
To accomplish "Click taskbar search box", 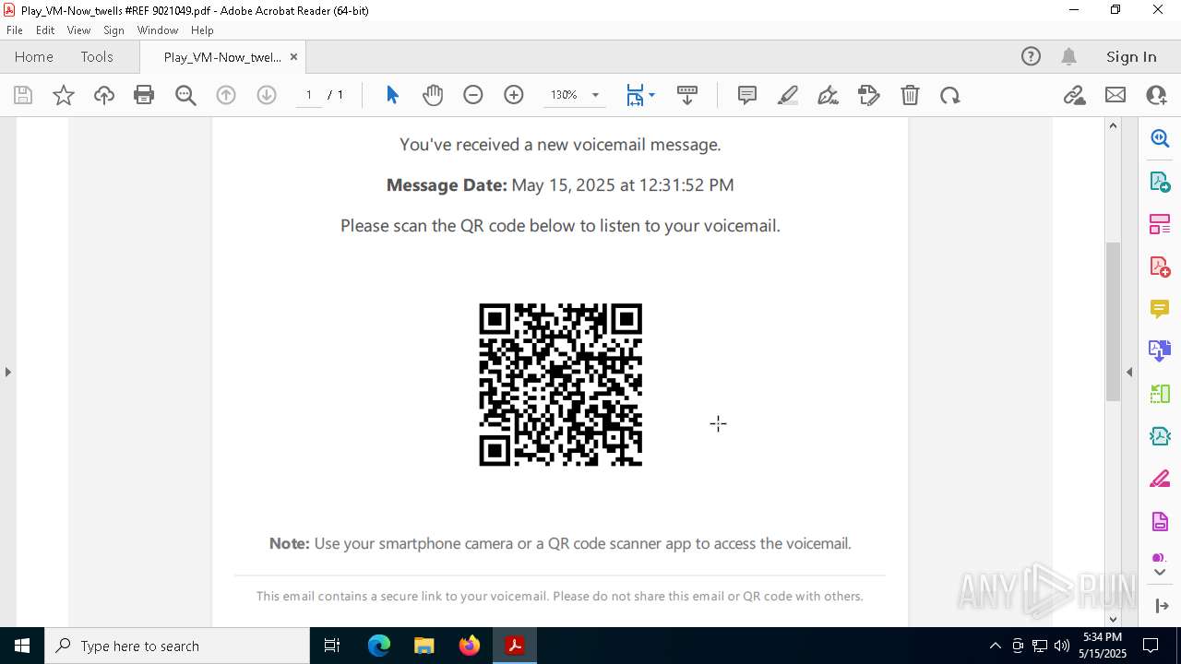I will (x=177, y=646).
